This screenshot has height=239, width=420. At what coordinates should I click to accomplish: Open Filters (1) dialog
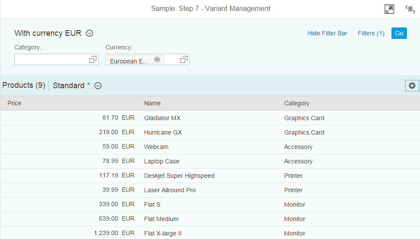click(x=371, y=33)
